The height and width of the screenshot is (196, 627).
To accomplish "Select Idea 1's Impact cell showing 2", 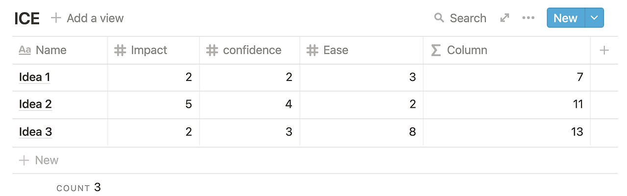I will click(x=153, y=77).
